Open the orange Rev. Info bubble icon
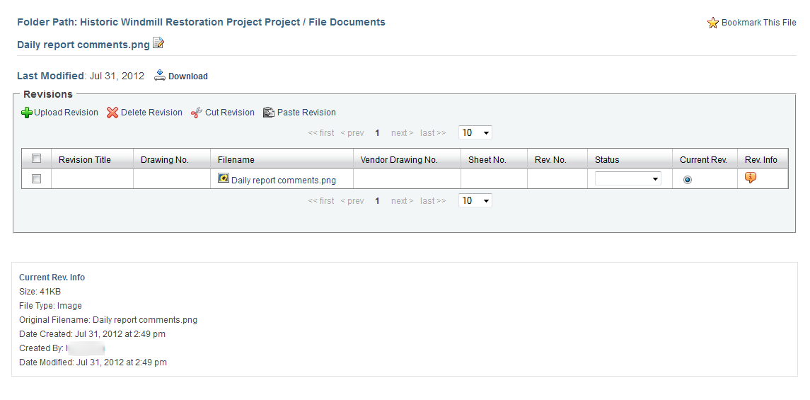This screenshot has height=400, width=810. (x=751, y=178)
